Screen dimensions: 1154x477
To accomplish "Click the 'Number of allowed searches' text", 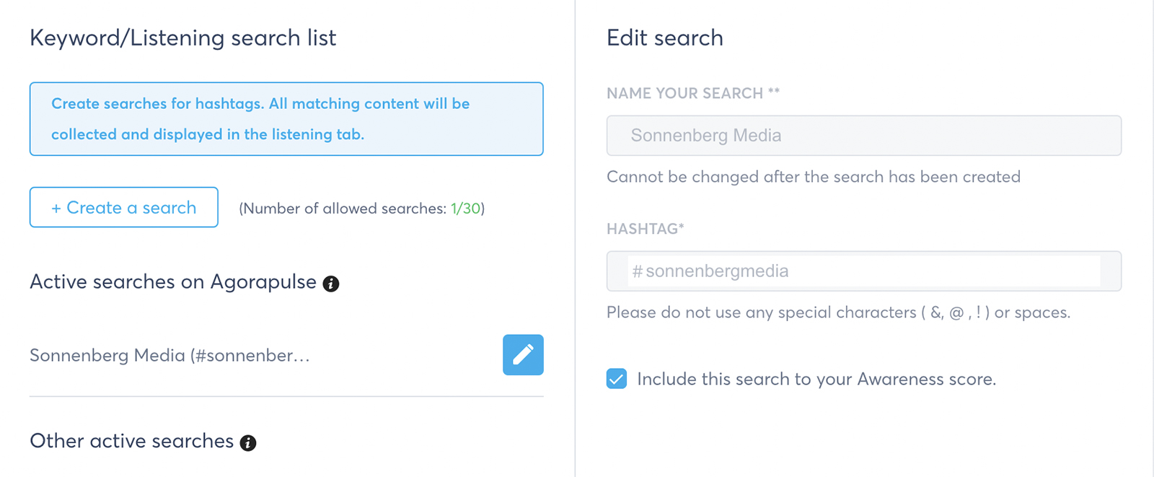I will 361,209.
